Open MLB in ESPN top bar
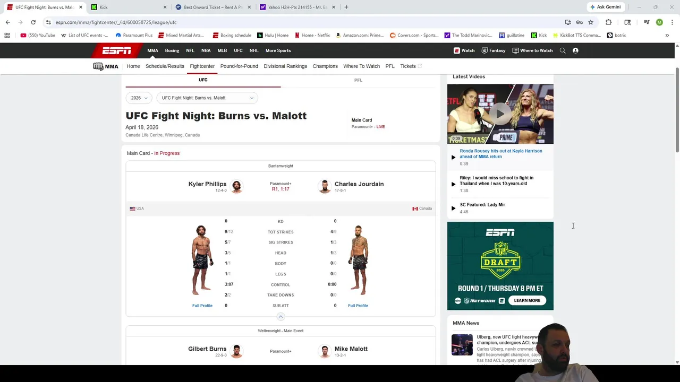The height and width of the screenshot is (382, 680). click(x=222, y=50)
